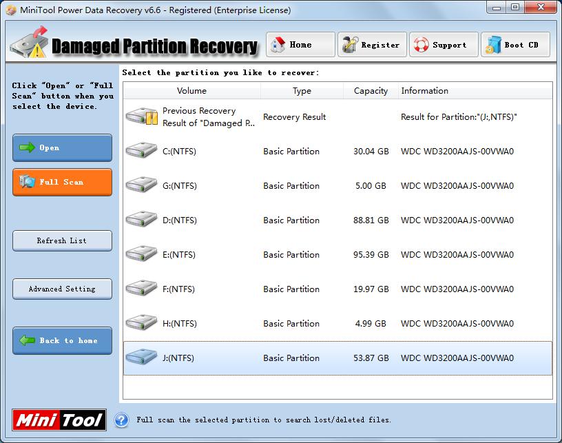
Task: Click the green back arrow icon
Action: (x=27, y=340)
